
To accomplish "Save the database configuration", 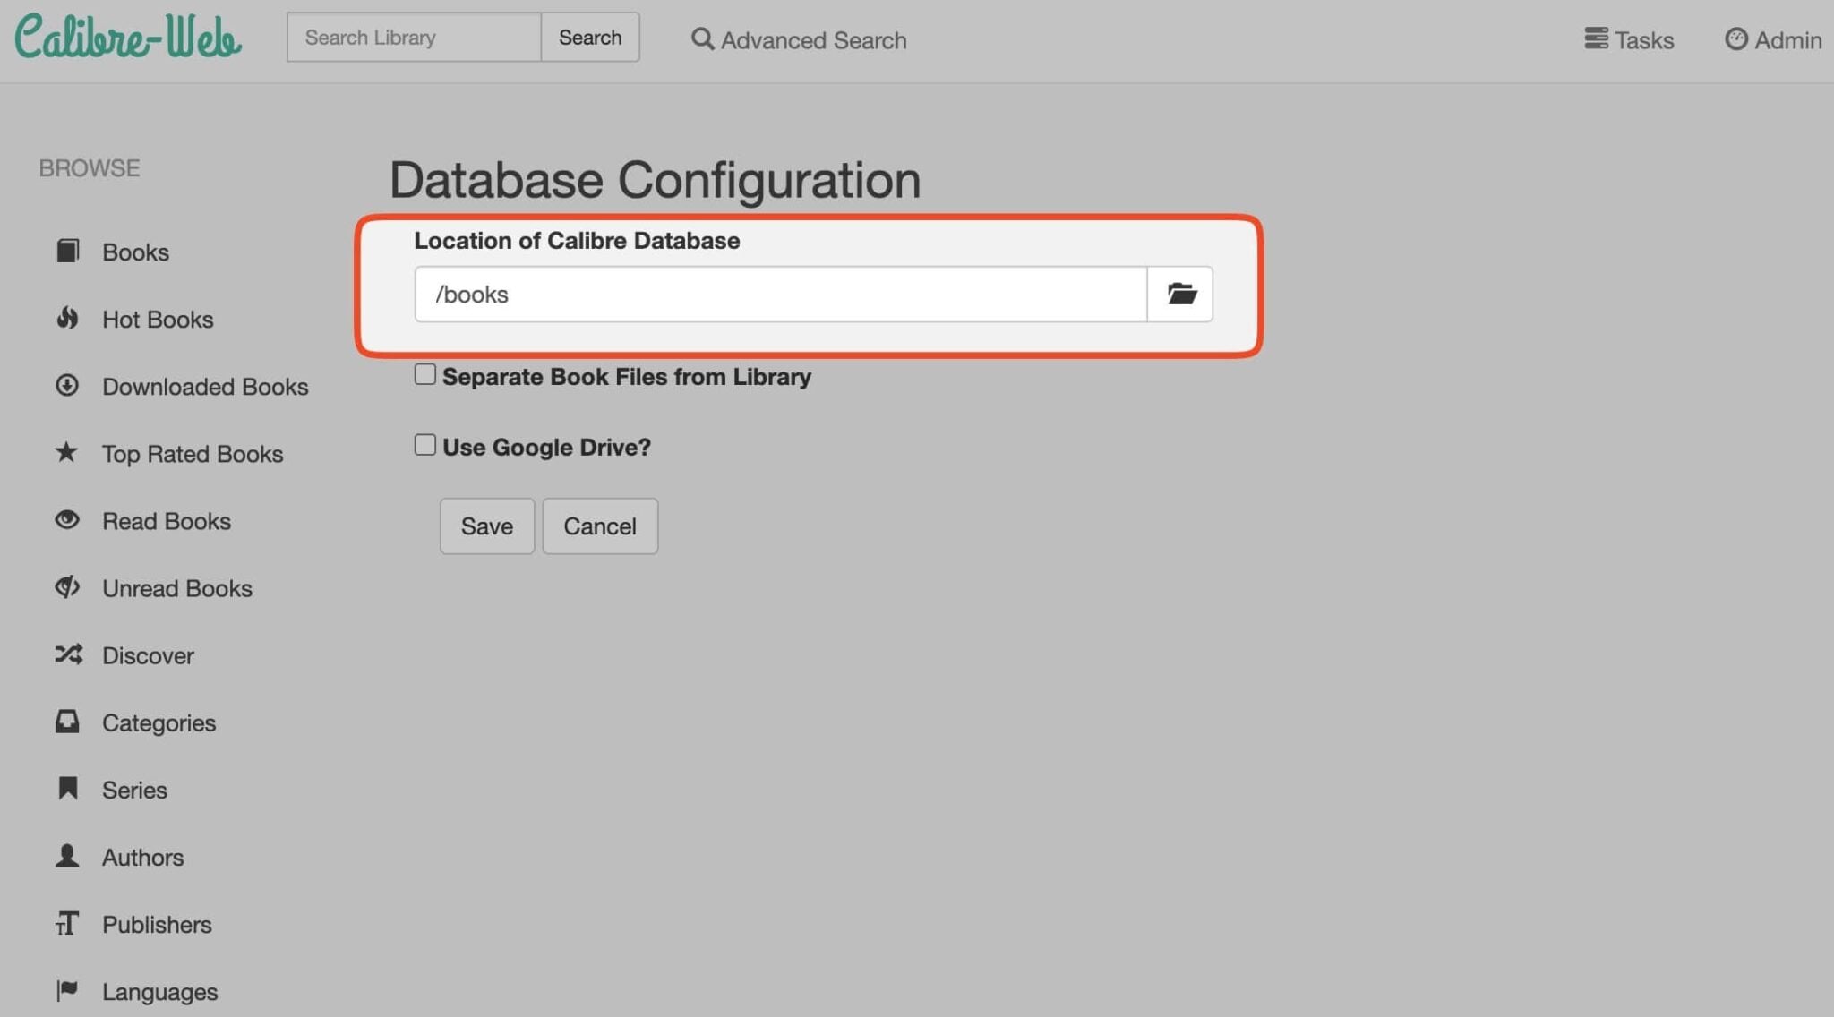I will (x=486, y=526).
